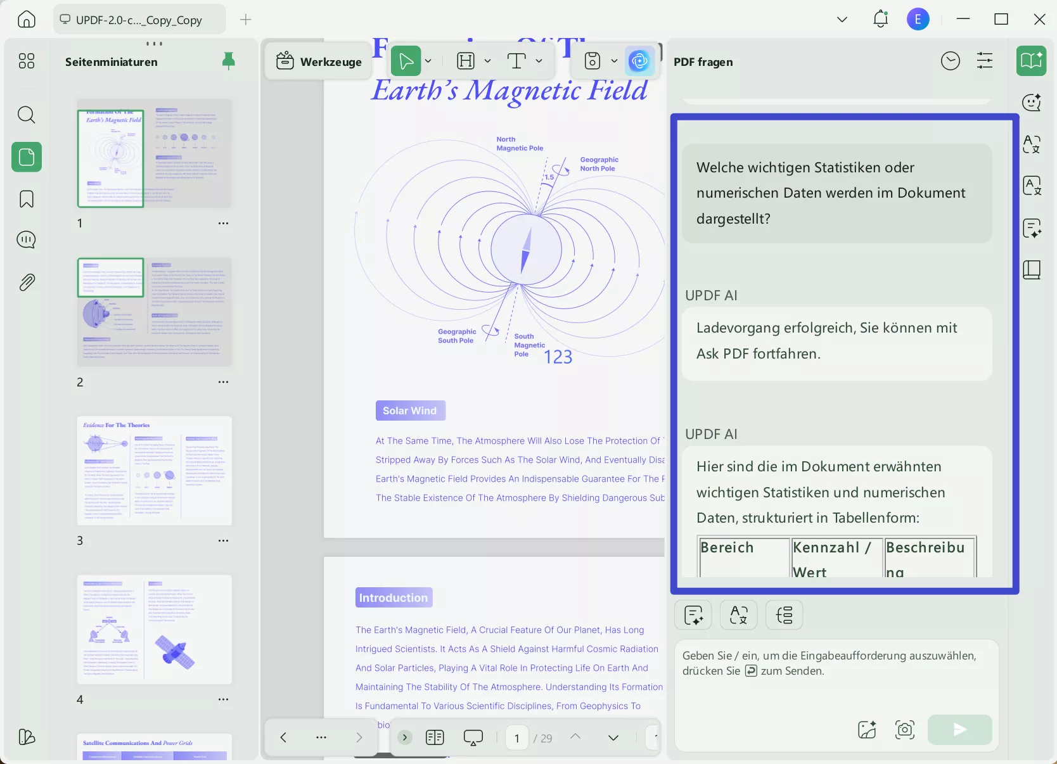This screenshot has width=1057, height=764.
Task: Select the cursor selection tool
Action: [x=406, y=61]
